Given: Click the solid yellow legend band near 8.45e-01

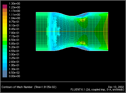Looking at the screenshot, I should click(x=5, y=28).
